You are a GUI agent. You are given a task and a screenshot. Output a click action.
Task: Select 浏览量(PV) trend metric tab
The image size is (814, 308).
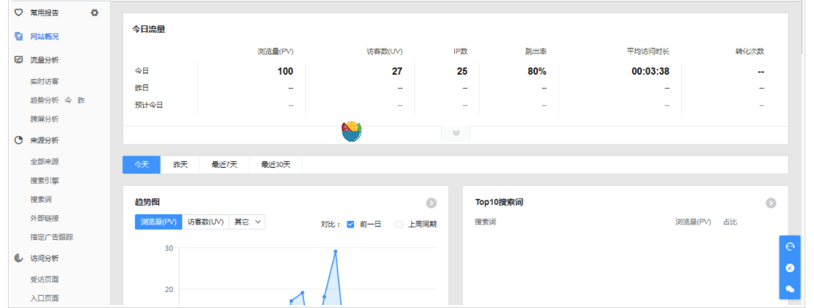click(158, 222)
